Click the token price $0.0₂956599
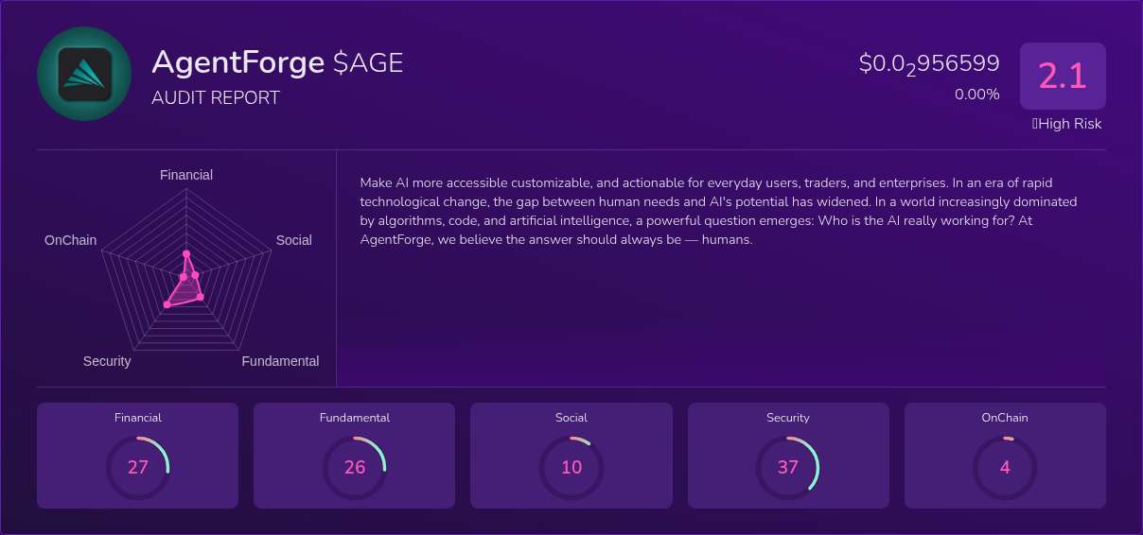This screenshot has width=1143, height=535. tap(929, 64)
